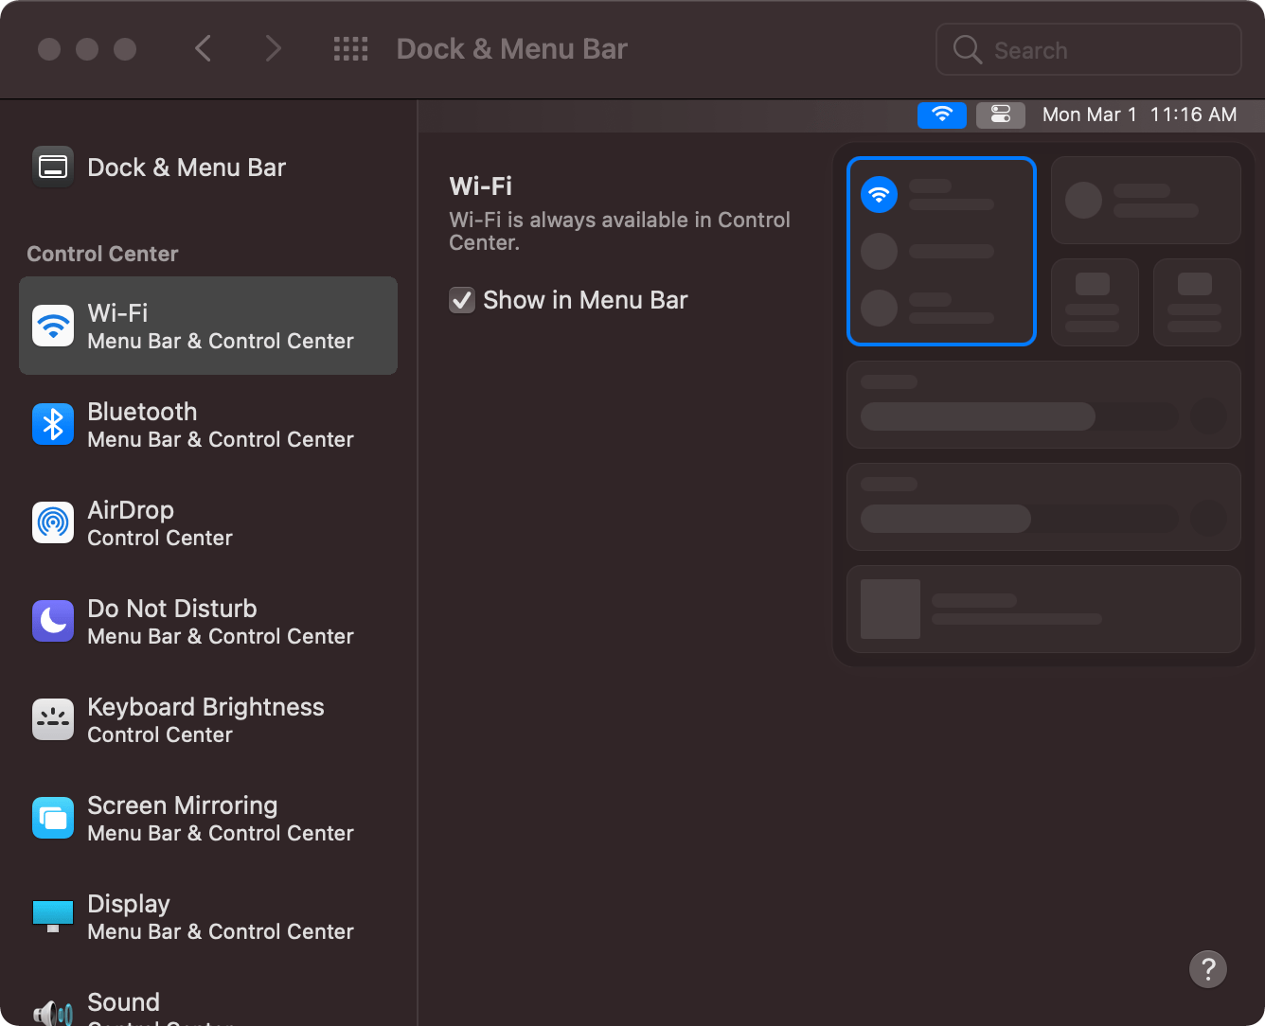Viewport: 1265px width, 1026px height.
Task: Click the Screen Mirroring icon
Action: 53,819
